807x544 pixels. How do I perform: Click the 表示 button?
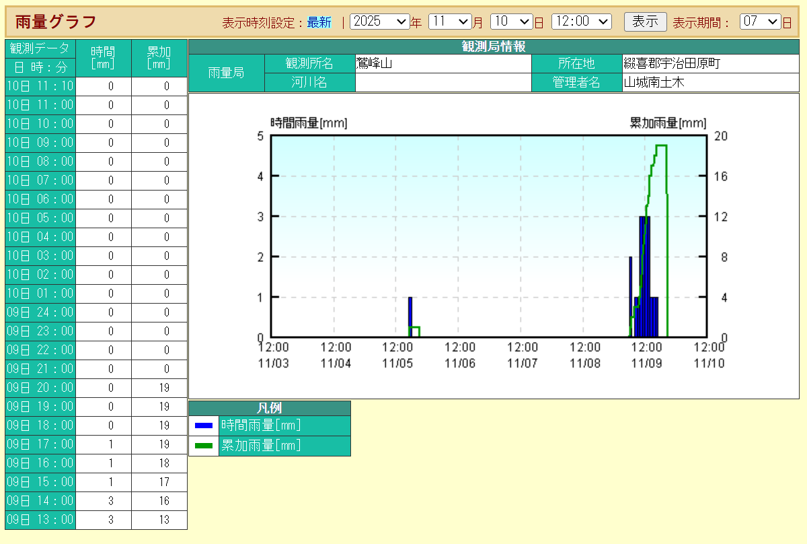click(645, 22)
